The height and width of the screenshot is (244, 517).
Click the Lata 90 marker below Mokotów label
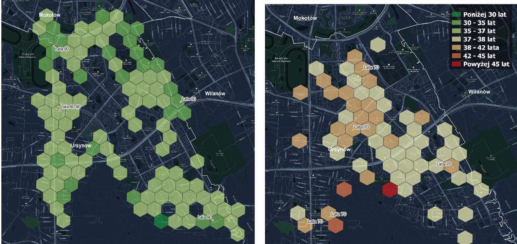54,46
